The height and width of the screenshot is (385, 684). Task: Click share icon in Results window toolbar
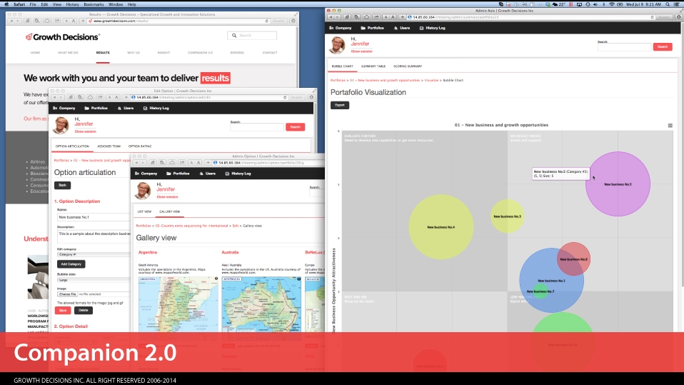coord(56,21)
